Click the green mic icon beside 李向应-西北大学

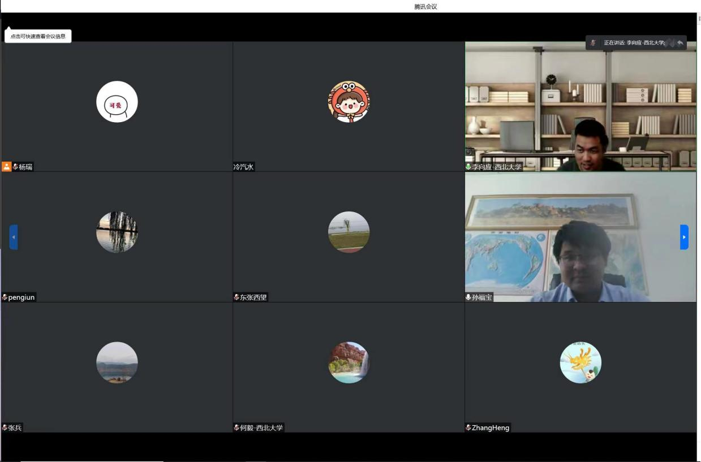tap(468, 167)
